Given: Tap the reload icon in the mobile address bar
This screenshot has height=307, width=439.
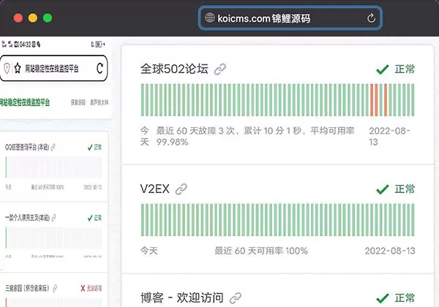Looking at the screenshot, I should [100, 68].
